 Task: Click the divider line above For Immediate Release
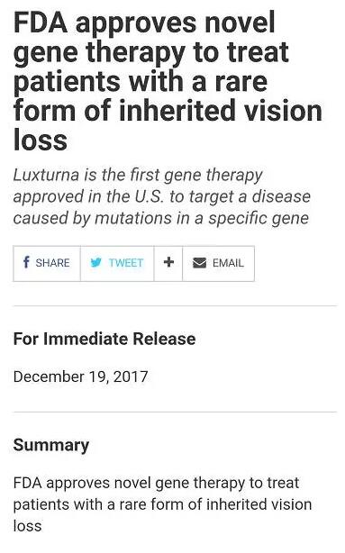[175, 306]
